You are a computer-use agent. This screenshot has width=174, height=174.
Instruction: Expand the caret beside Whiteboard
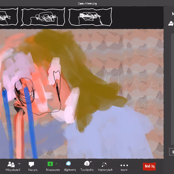pyautogui.click(x=19, y=164)
